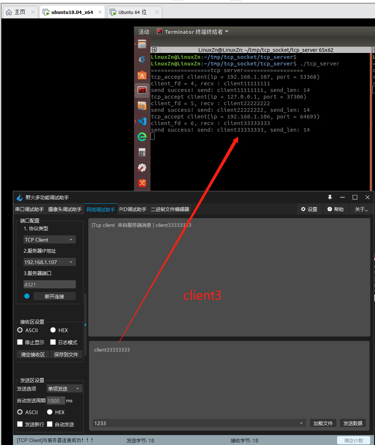Switch to the PID调试助手 tab

coord(133,209)
